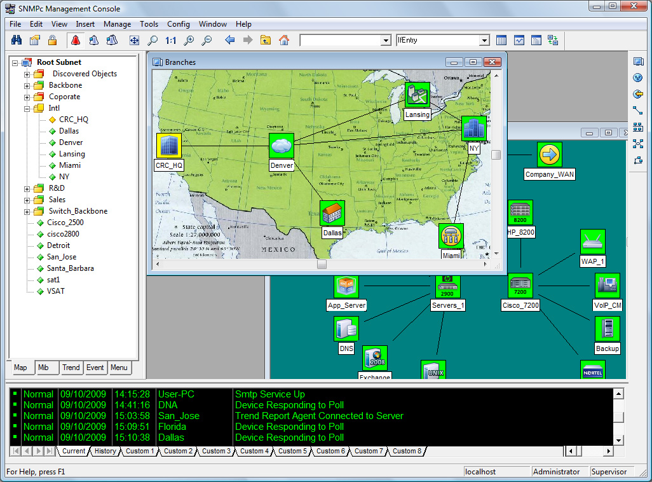Switch to the History log tab
This screenshot has width=652, height=482.
tap(105, 451)
